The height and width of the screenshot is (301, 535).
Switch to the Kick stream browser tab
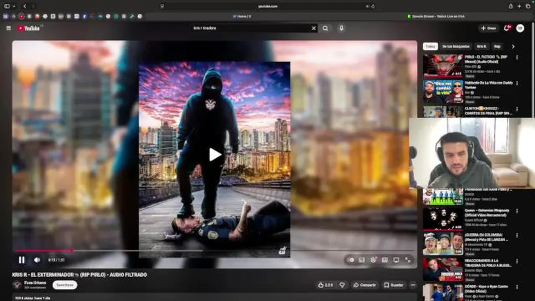click(436, 16)
